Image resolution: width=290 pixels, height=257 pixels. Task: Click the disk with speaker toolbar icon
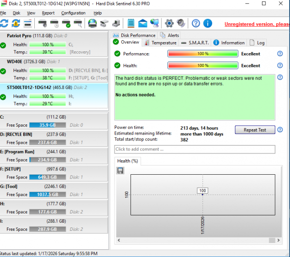tap(43, 24)
